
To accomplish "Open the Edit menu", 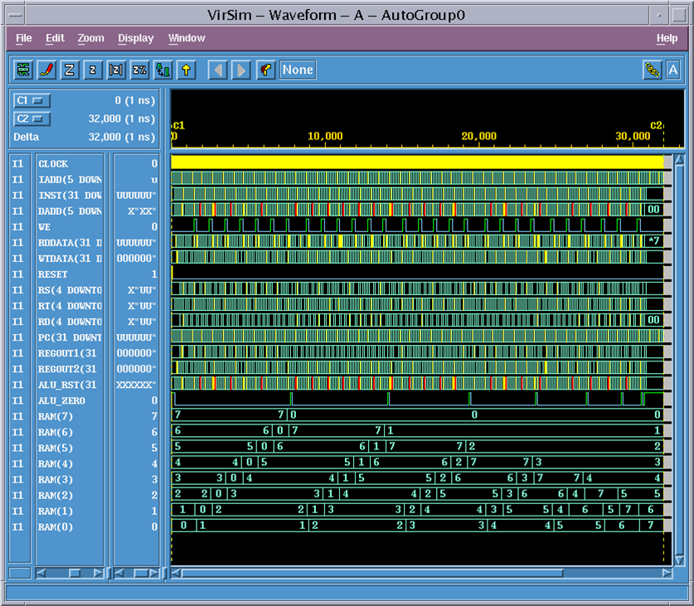I will coord(55,38).
